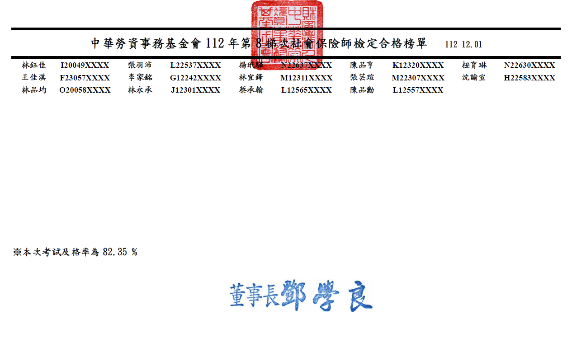This screenshot has height=357, width=572.
Task: Click the blue 董事長 signature
Action: click(301, 296)
